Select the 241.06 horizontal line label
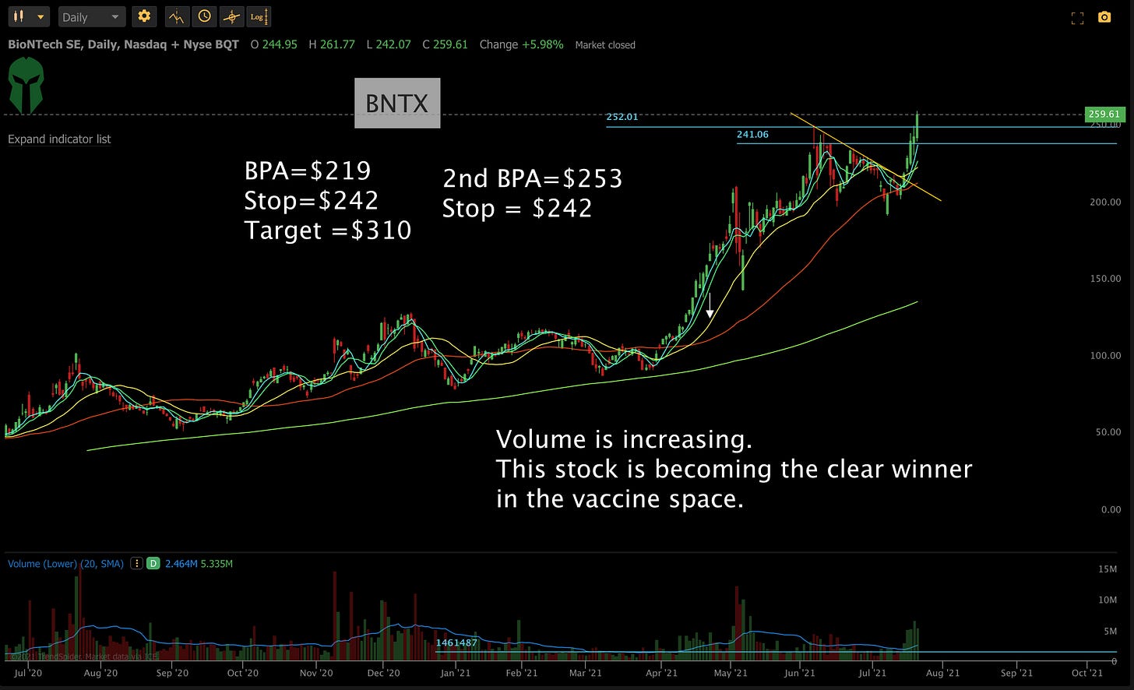 pos(752,135)
